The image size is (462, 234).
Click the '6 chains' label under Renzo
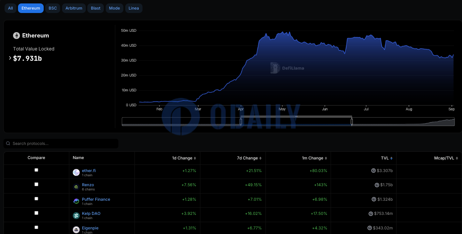88,189
